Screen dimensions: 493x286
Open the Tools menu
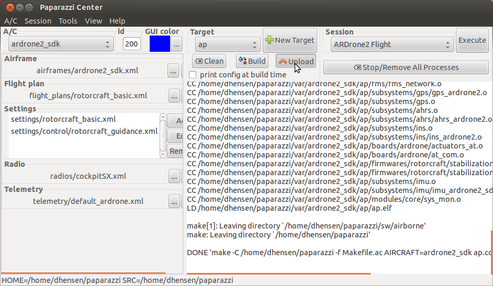[x=68, y=21]
